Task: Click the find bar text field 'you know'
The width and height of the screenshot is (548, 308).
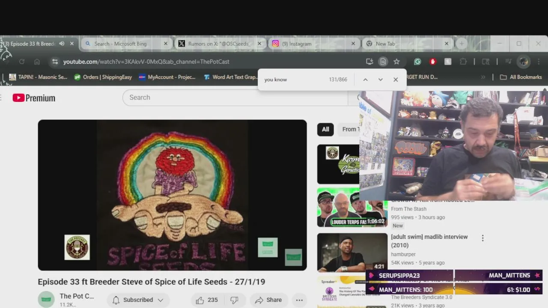Action: (x=293, y=80)
